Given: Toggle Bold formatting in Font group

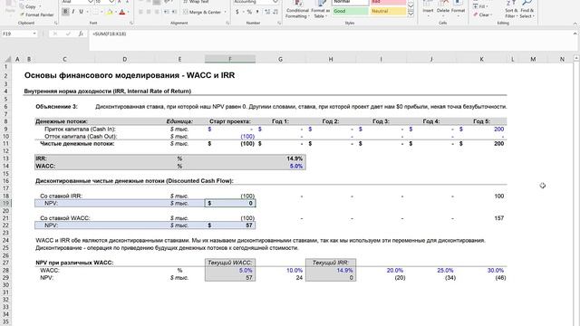Looking at the screenshot, I should (x=65, y=12).
